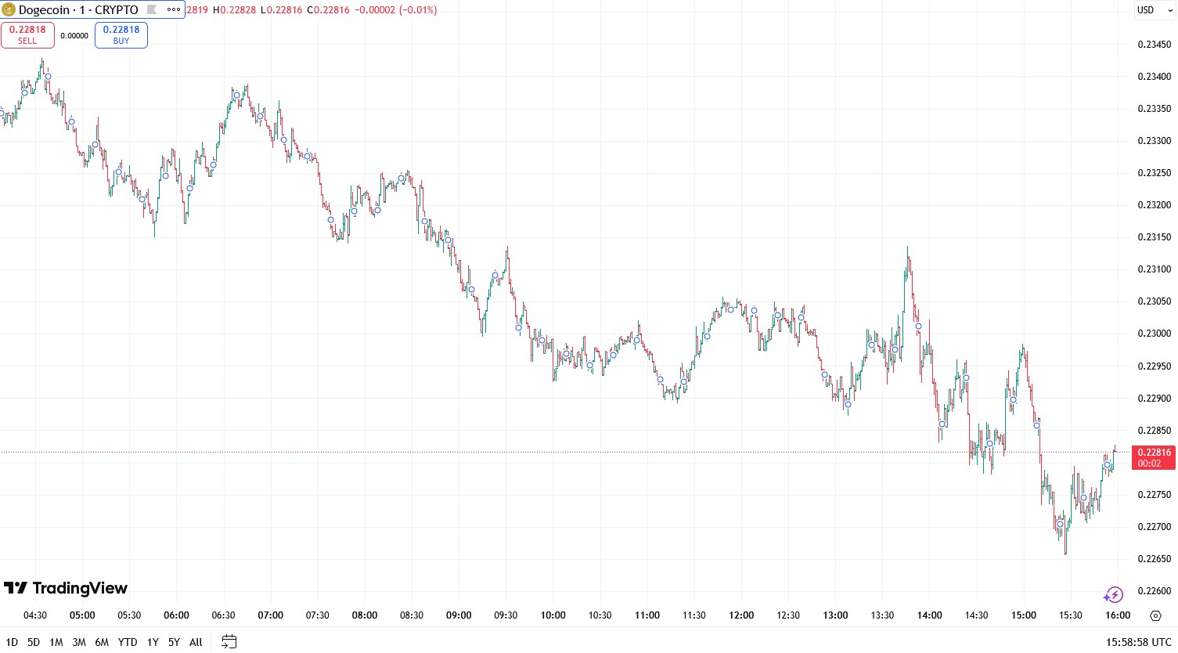The height and width of the screenshot is (653, 1178).
Task: Open the three-dot more options menu
Action: [174, 10]
